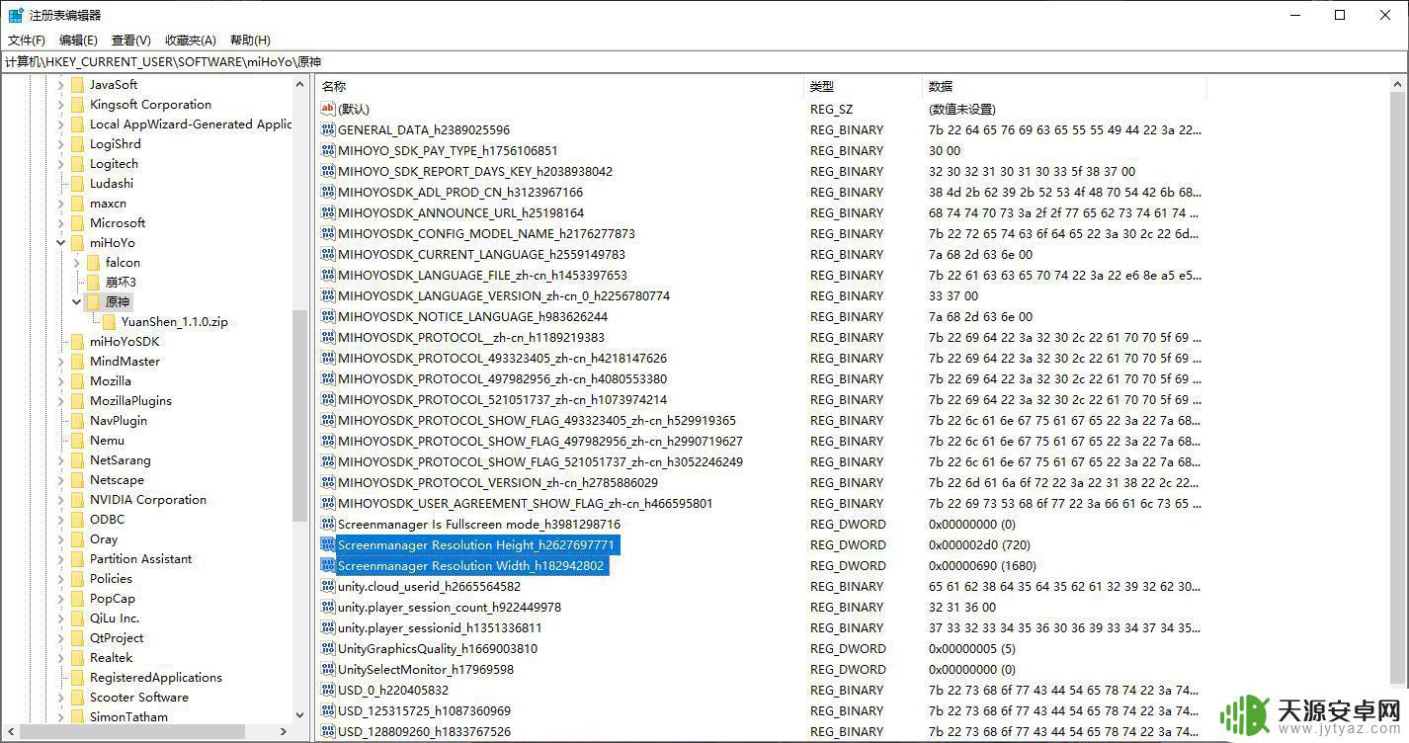Screen dimensions: 1409x743
Task: Click the binary icon beside GENERAL_DATA_h2389025596
Action: [328, 129]
